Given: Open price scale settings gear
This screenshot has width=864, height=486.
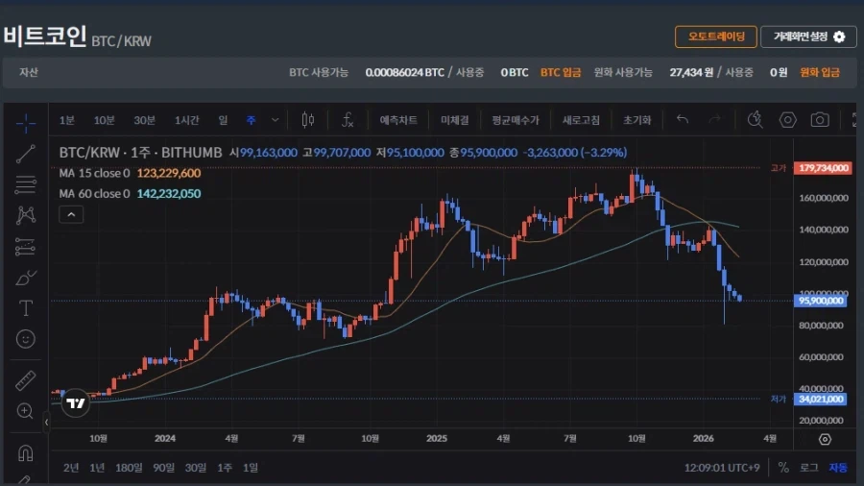Looking at the screenshot, I should tap(825, 439).
